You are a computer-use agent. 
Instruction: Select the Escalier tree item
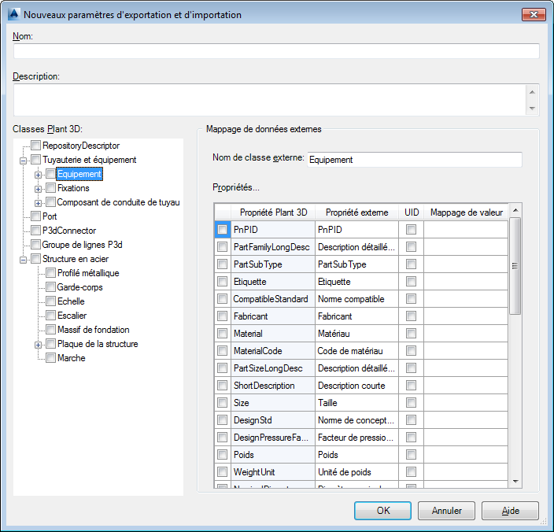(71, 316)
